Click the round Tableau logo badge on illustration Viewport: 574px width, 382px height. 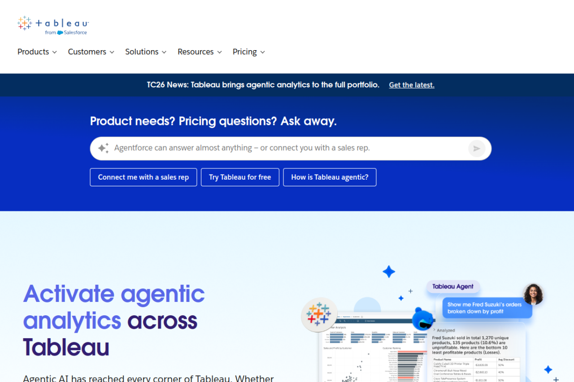[319, 315]
